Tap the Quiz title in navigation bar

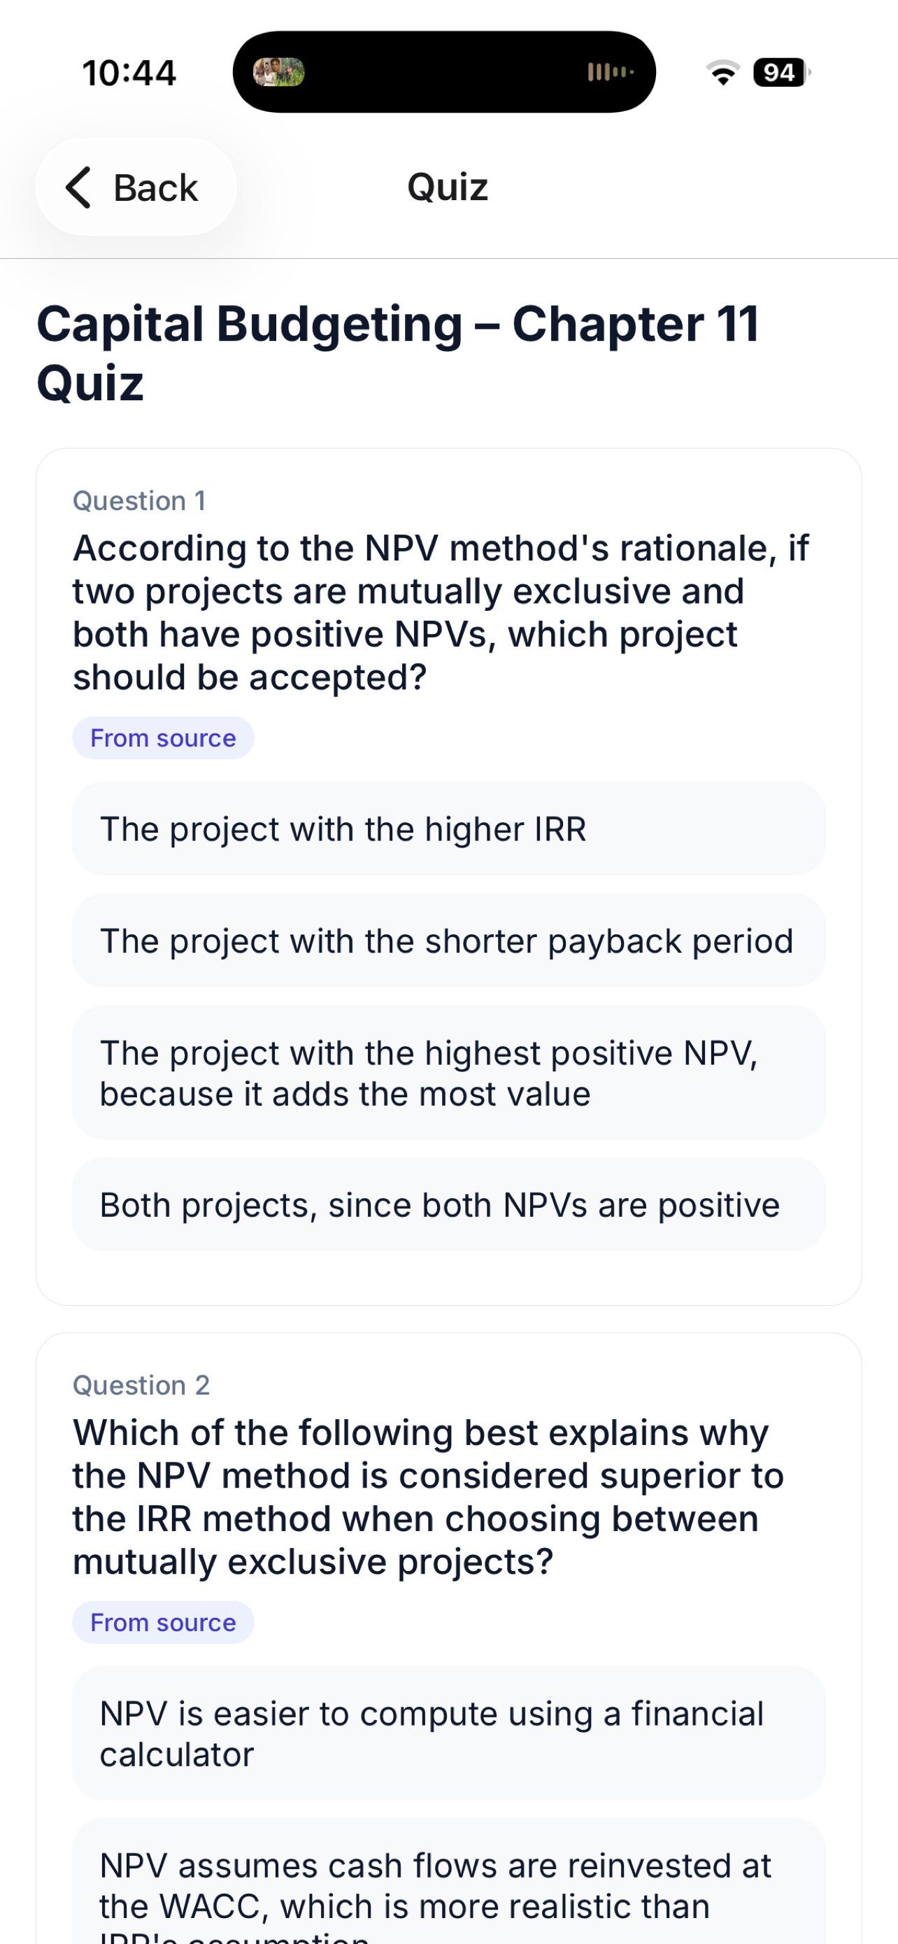448,186
